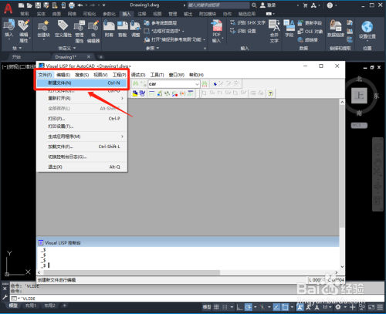This screenshot has width=386, height=314.
Task: Click the Undo arrow in quick access toolbar
Action: 80,5
